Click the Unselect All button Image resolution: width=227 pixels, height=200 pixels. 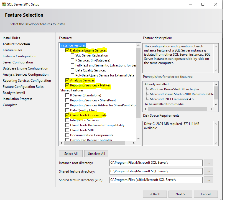point(96,153)
